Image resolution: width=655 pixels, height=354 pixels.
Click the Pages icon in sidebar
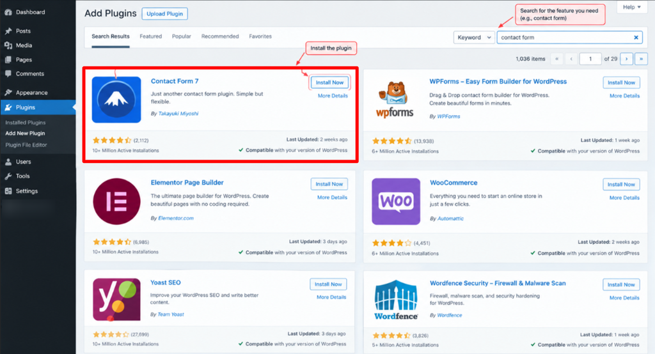(8, 59)
